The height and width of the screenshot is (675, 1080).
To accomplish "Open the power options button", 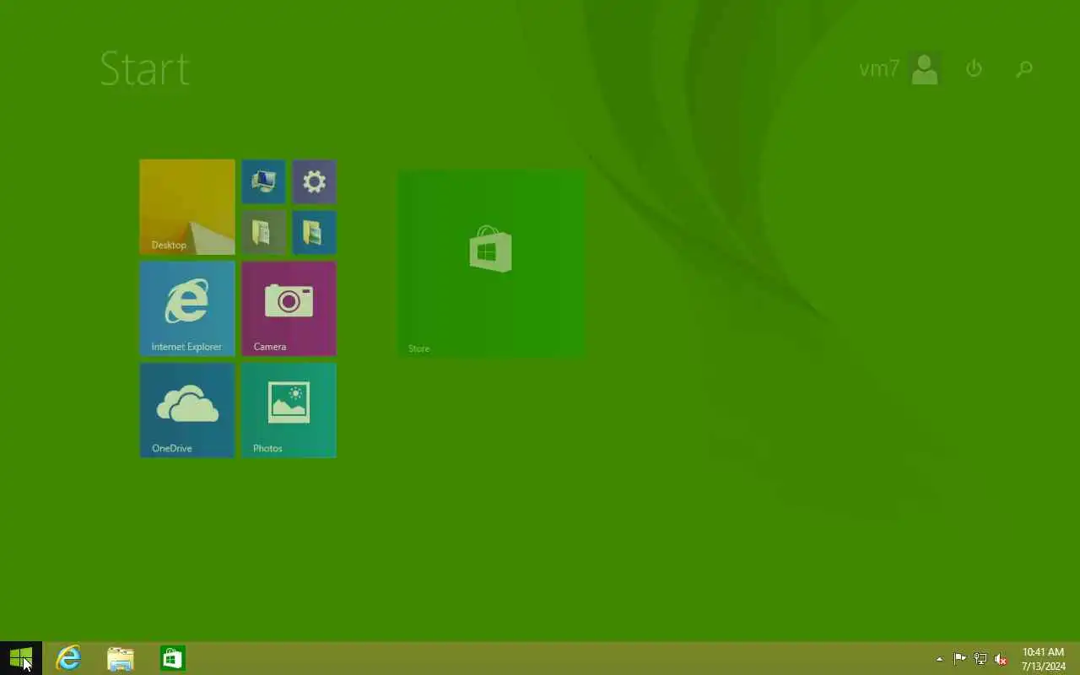I will pyautogui.click(x=974, y=68).
